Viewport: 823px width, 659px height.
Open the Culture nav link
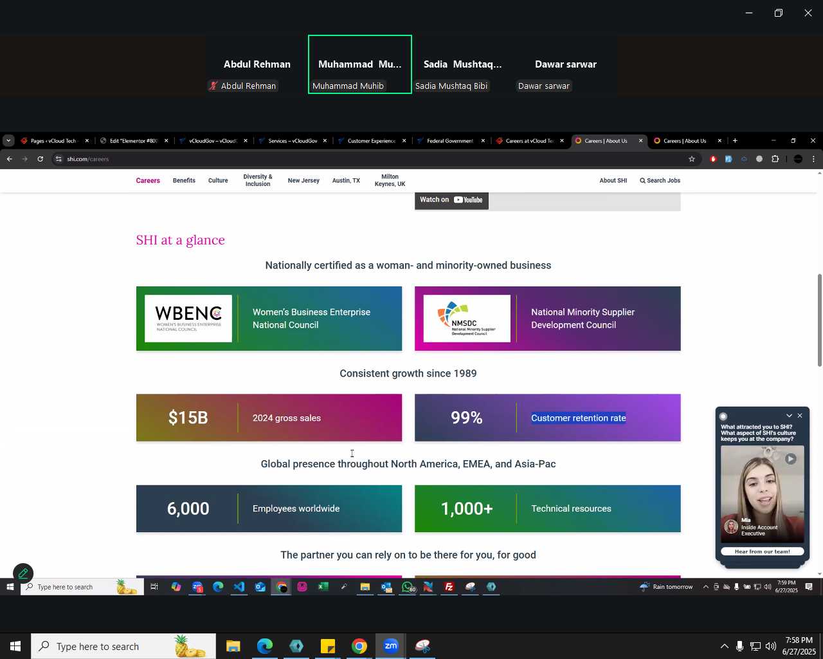tap(218, 181)
